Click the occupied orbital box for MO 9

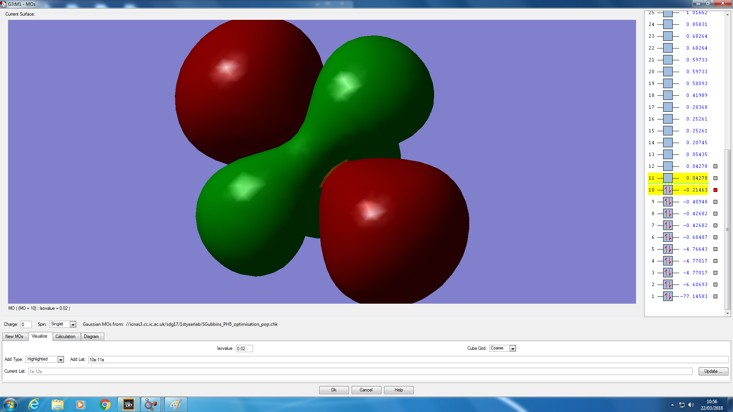coord(668,202)
